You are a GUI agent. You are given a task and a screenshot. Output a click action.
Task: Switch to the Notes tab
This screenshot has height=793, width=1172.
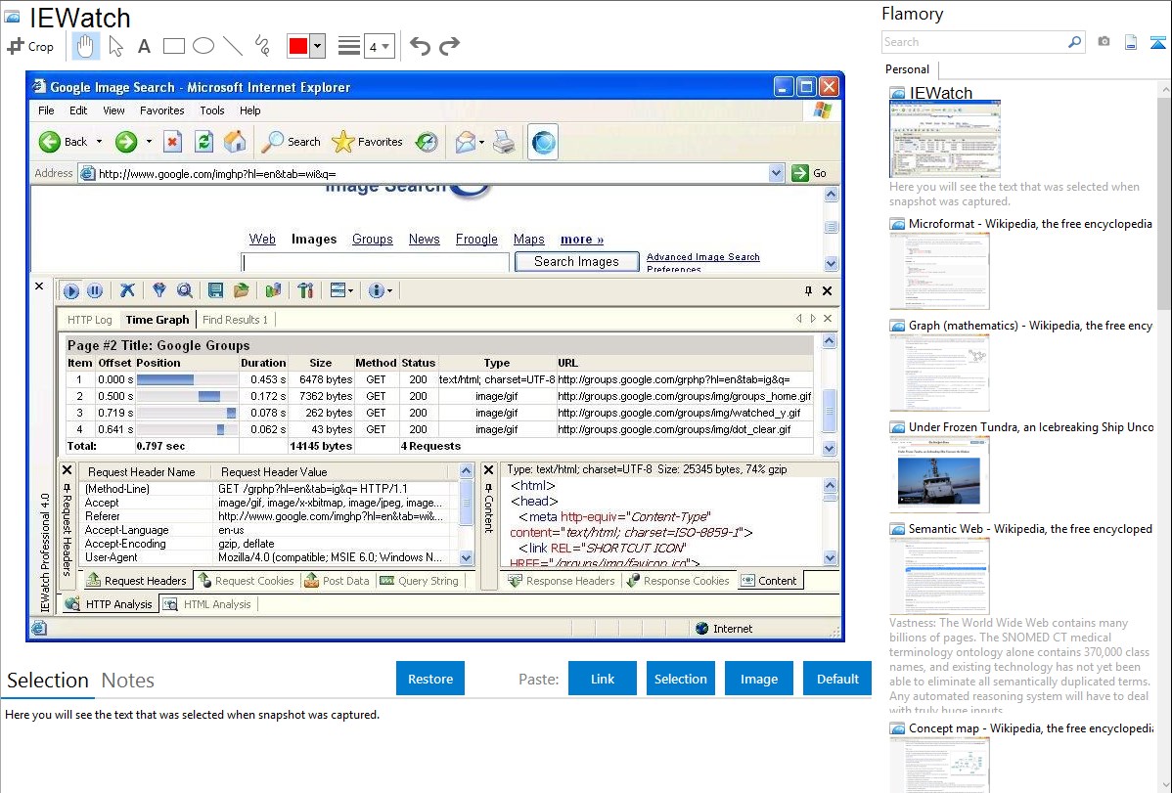[x=128, y=681]
